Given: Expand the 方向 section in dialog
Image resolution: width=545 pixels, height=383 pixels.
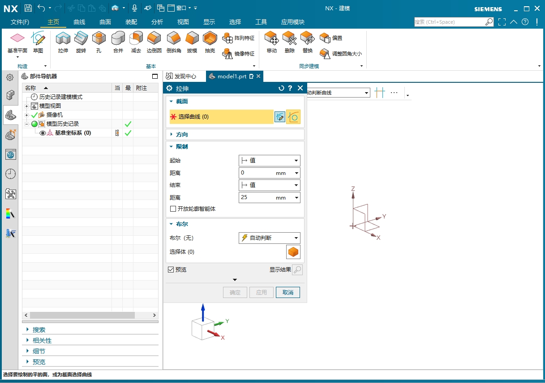Looking at the screenshot, I should pyautogui.click(x=181, y=134).
